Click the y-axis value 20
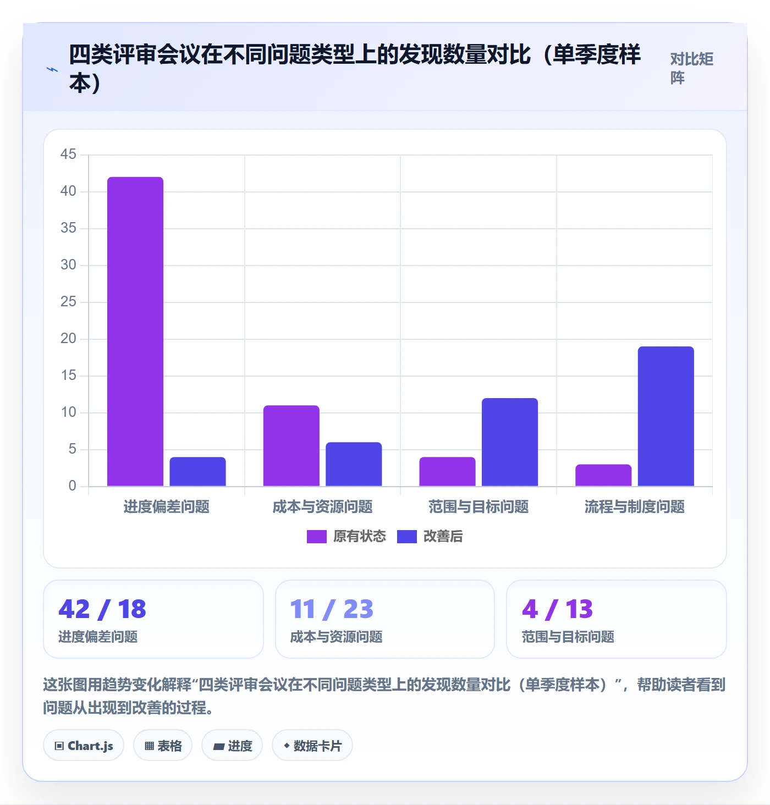 point(68,339)
